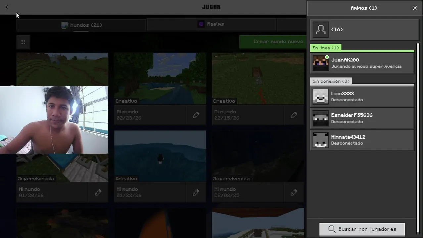Select the Amigos (1) panel title

(x=364, y=8)
